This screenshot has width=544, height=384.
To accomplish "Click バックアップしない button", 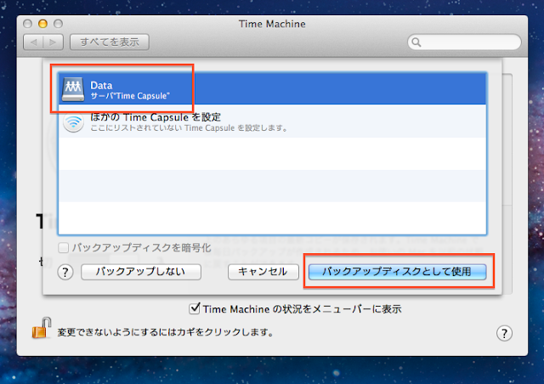I will point(141,272).
